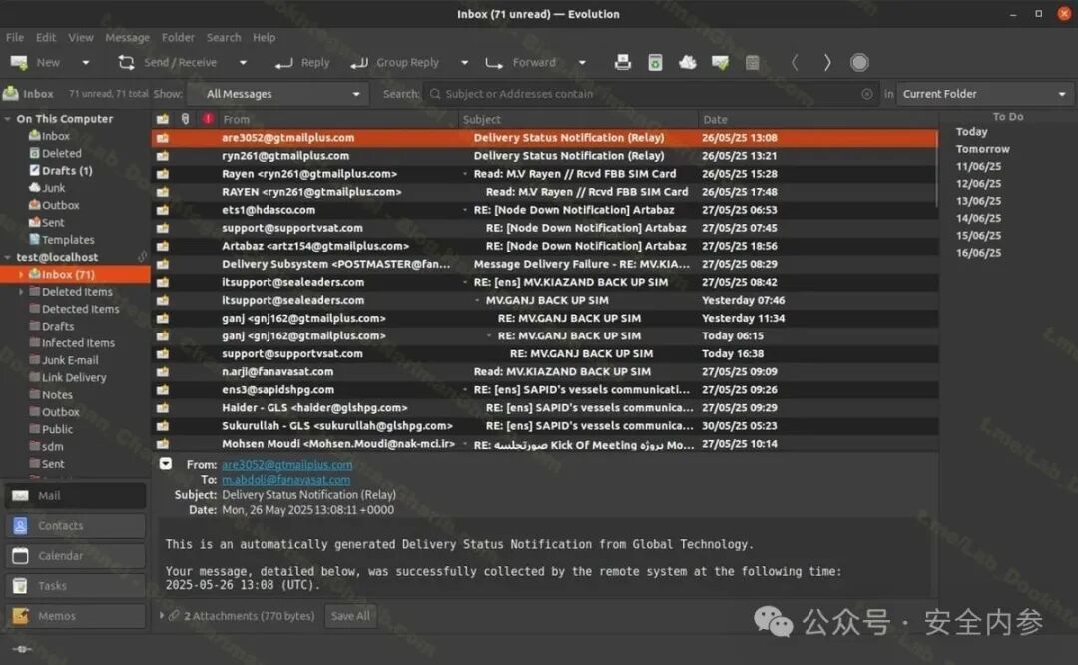Image resolution: width=1078 pixels, height=665 pixels.
Task: Collapse test@localhost account tree
Action: (x=8, y=258)
